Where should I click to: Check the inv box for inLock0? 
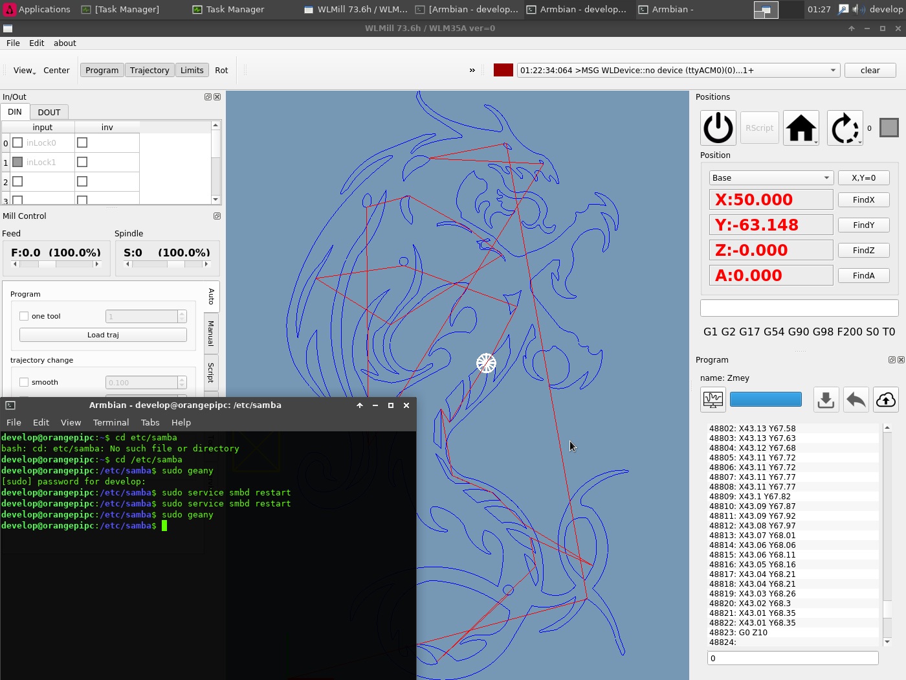pyautogui.click(x=82, y=142)
